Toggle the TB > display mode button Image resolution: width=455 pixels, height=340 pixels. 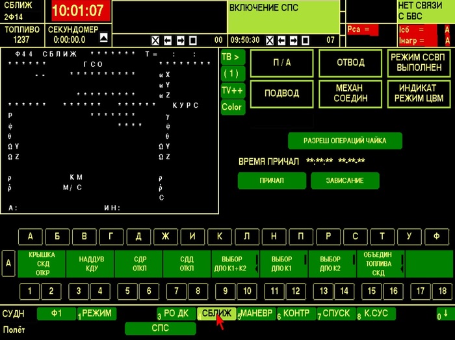pyautogui.click(x=232, y=57)
